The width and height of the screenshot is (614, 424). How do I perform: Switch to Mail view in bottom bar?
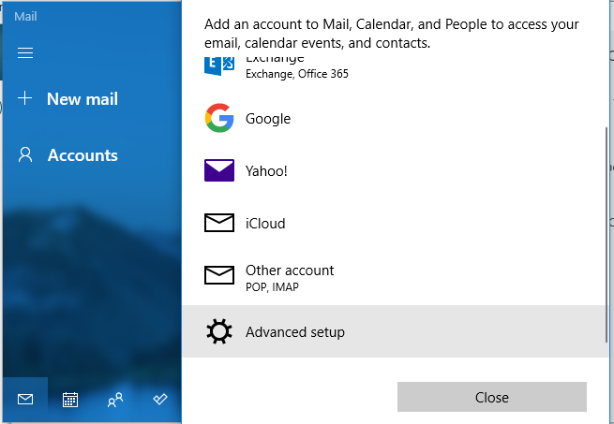point(25,400)
